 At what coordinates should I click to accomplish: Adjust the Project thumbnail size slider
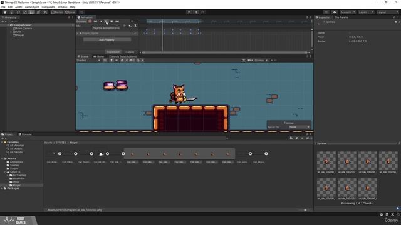click(305, 210)
